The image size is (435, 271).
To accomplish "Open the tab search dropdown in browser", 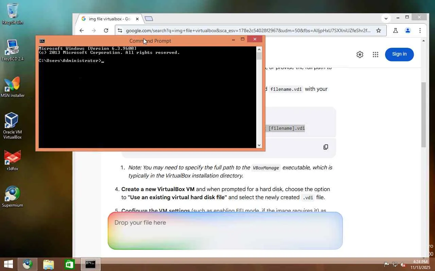I will pyautogui.click(x=386, y=18).
